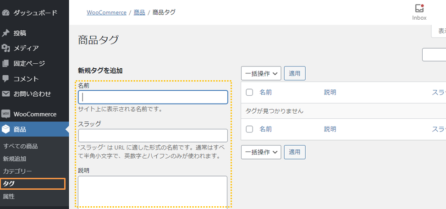
Task: Click bottom 適用 button
Action: [x=295, y=152]
